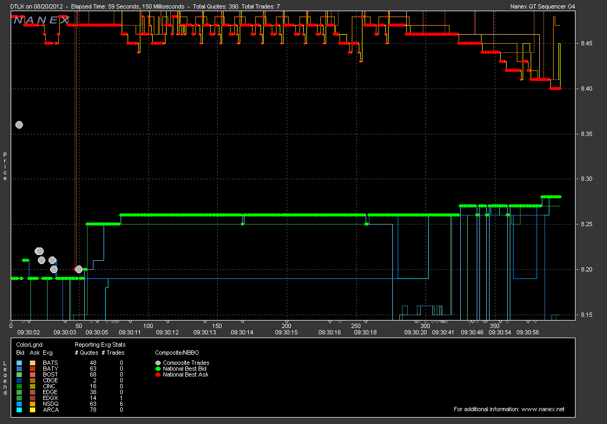The image size is (607, 424).
Task: Click the '# Trades' column header
Action: pyautogui.click(x=113, y=353)
